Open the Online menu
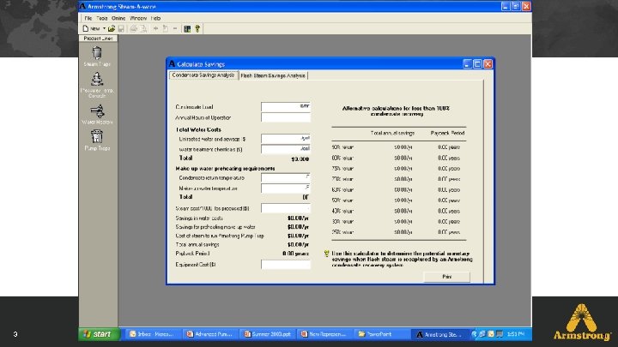618x347 pixels. pos(118,18)
